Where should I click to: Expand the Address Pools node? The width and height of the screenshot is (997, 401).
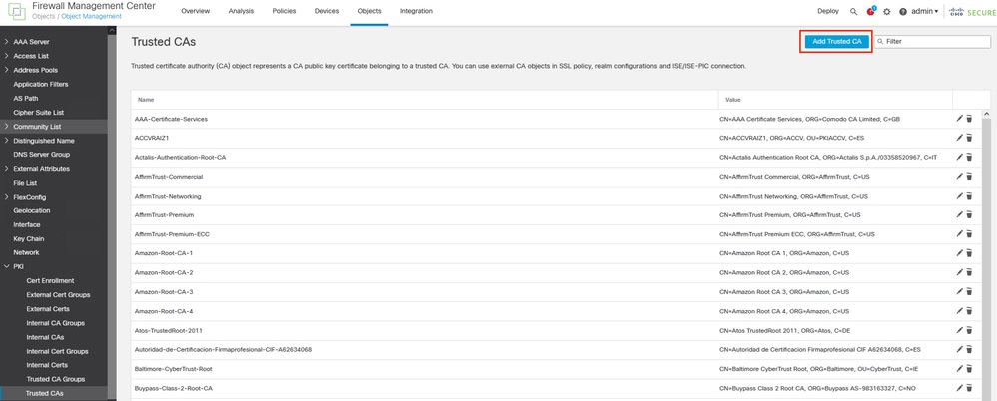(6, 70)
